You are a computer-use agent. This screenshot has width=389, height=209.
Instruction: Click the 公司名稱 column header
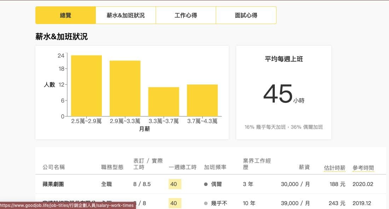[53, 167]
